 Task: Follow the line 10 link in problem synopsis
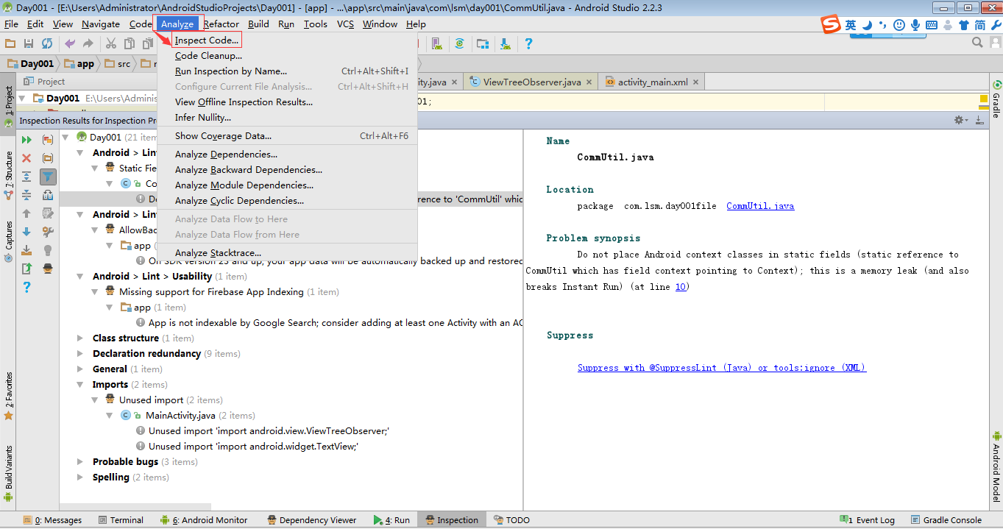[x=681, y=287]
